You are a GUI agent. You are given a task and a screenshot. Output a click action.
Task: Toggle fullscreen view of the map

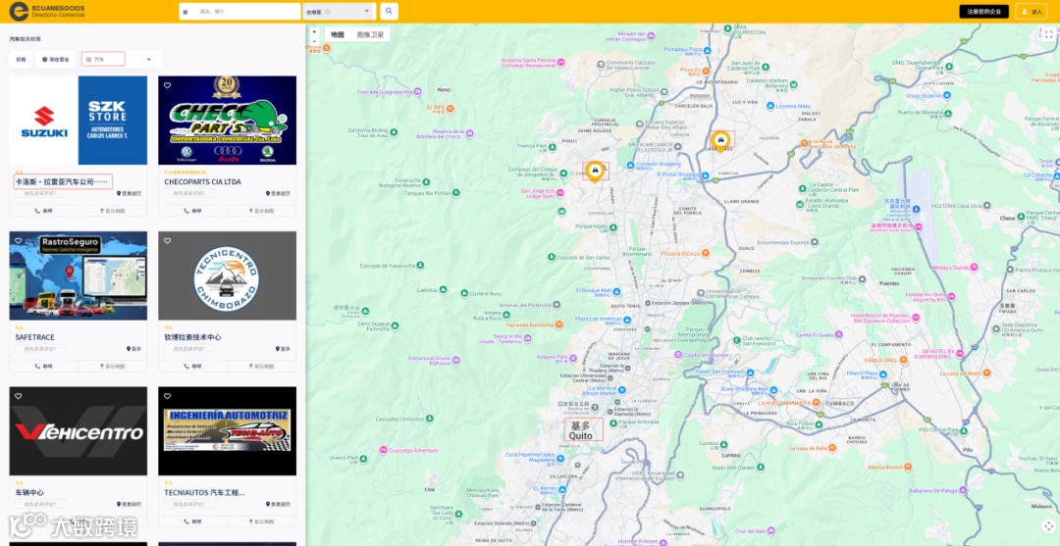1048,35
